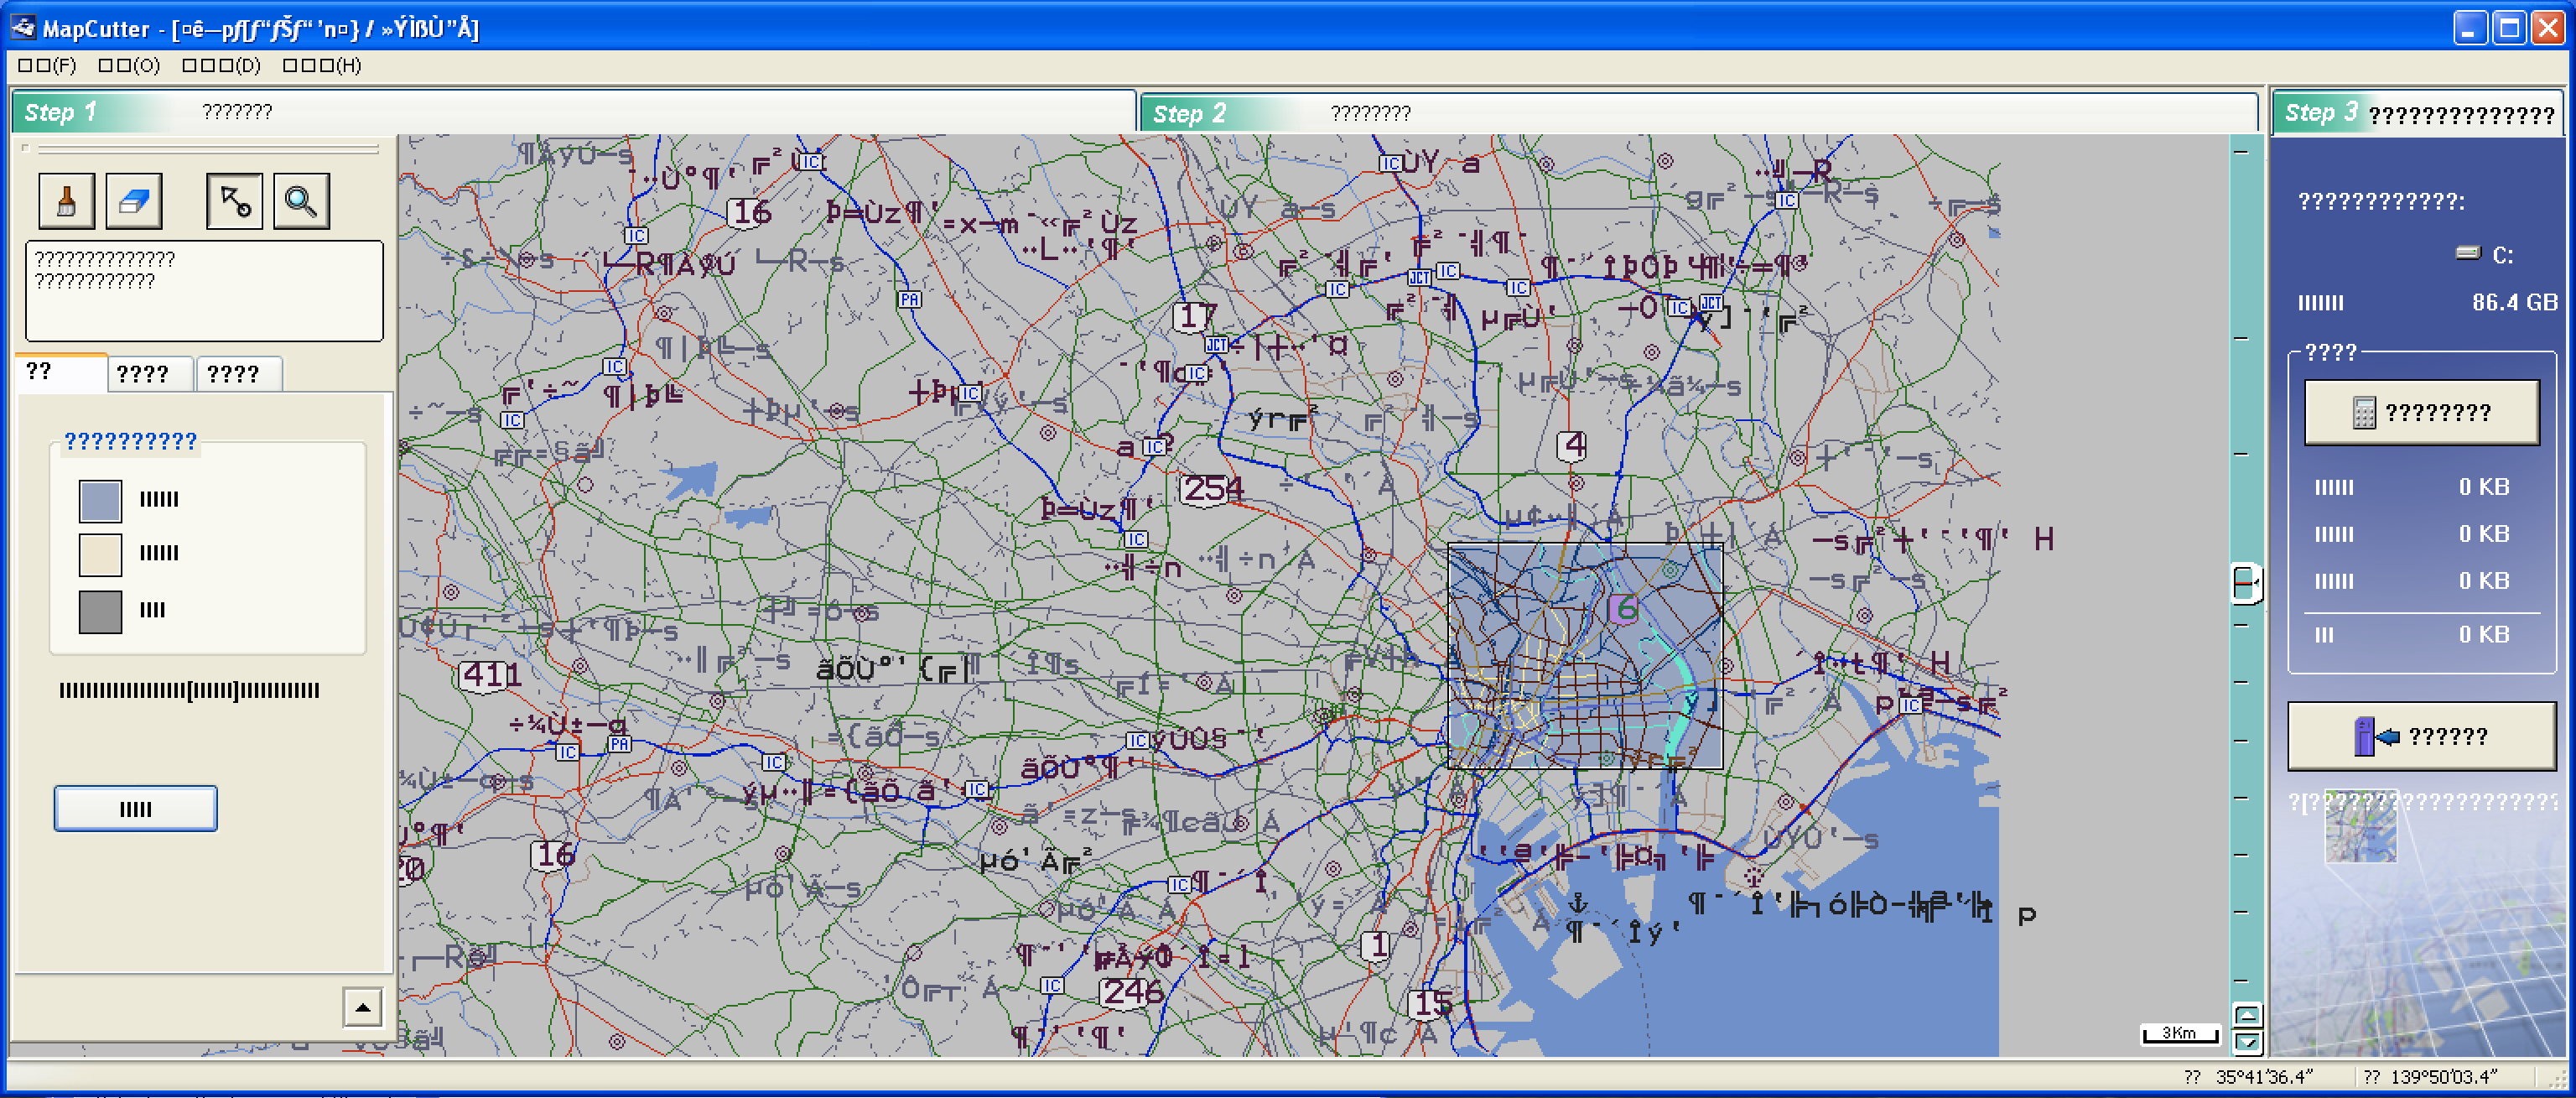
Task: Click the 3Km scale bar
Action: point(2180,1034)
